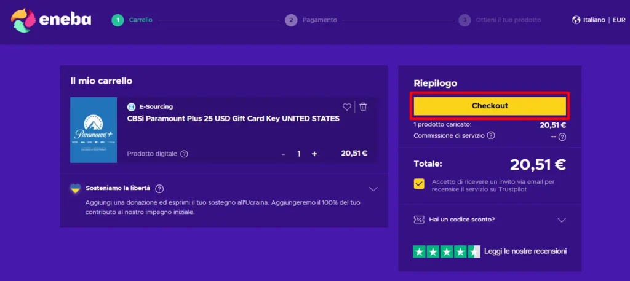Click the Ukraine heart icon

click(75, 188)
